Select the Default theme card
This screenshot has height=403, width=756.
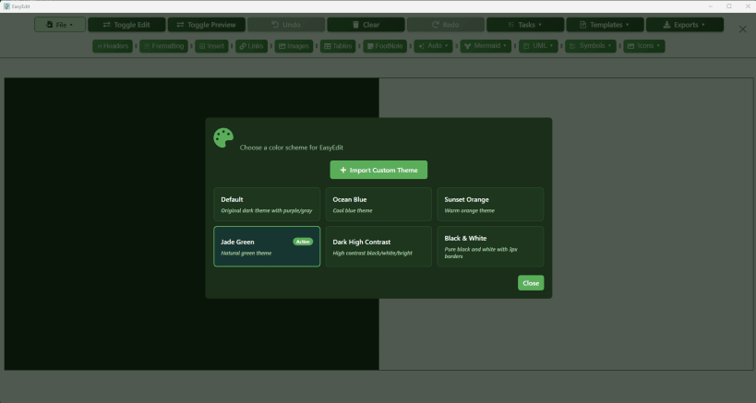tap(267, 204)
